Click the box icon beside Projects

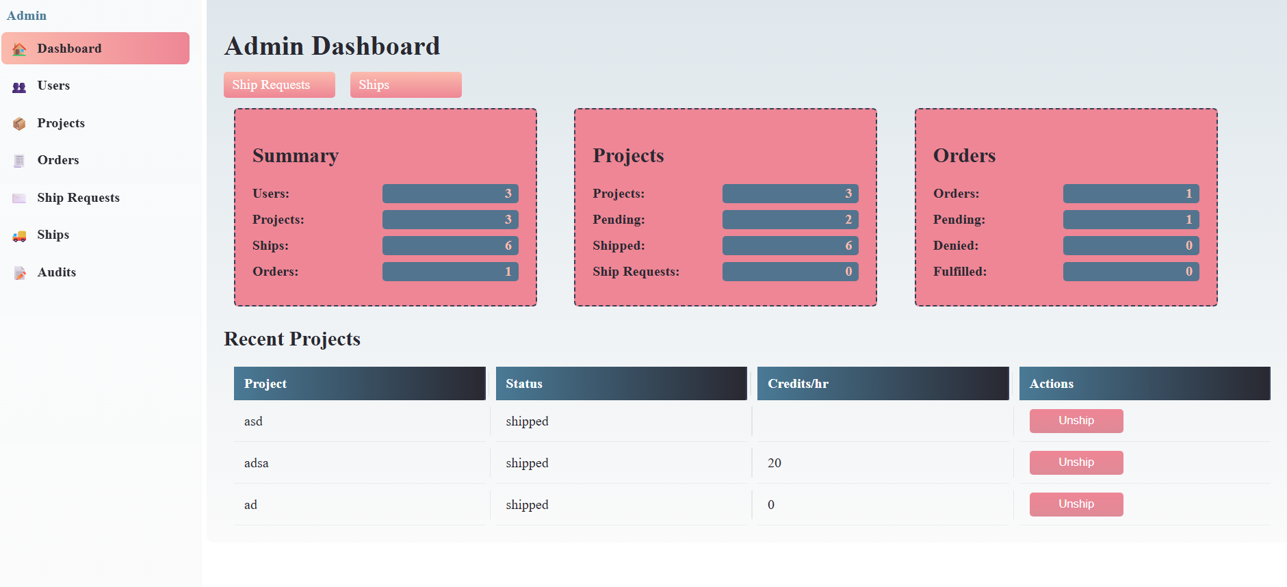[x=19, y=124]
